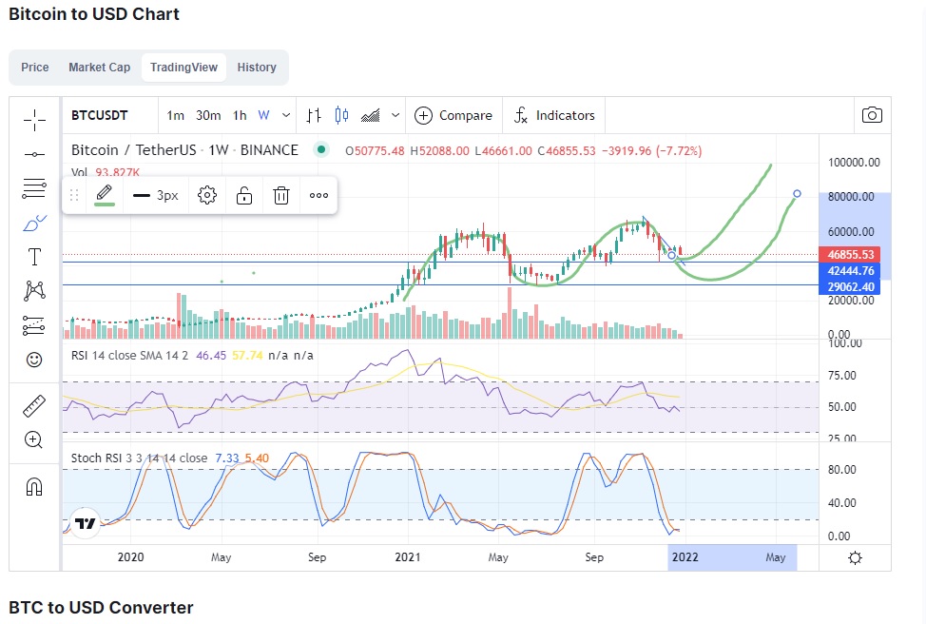Click the RSI 14 close indicator title

[129, 355]
